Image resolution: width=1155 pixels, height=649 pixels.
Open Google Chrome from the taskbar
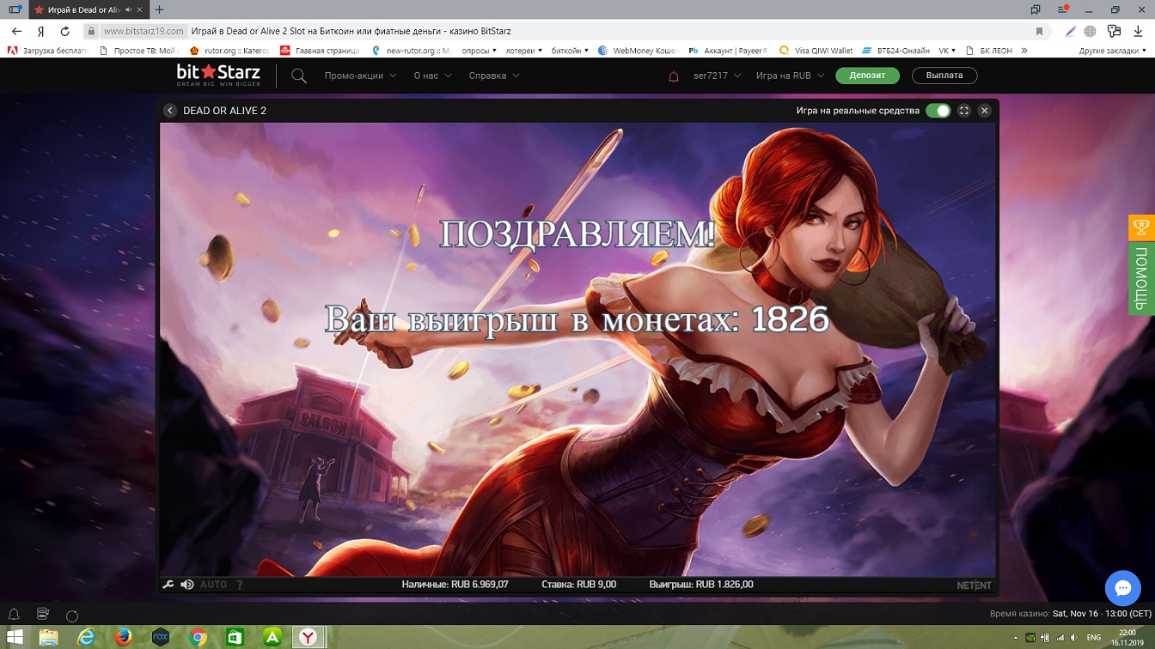198,637
